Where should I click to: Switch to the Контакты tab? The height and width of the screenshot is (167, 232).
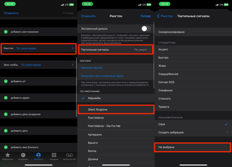point(39,156)
